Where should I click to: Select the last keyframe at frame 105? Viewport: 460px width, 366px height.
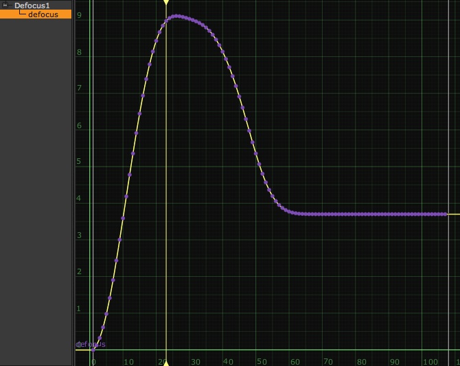tap(446, 214)
